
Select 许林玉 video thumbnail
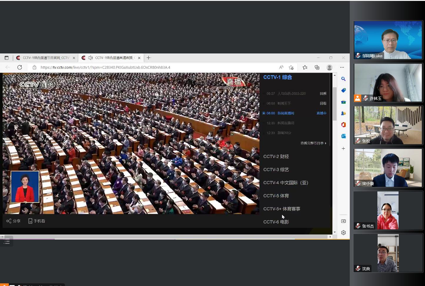(x=388, y=83)
